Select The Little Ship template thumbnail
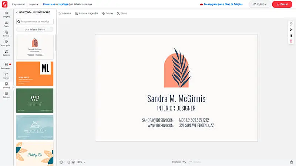Viewport: 296px width, 166px height. point(35,127)
